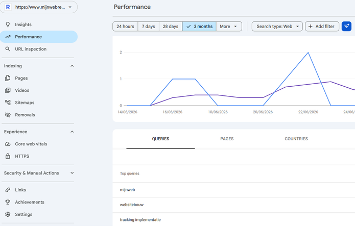Click the Sitemaps tree icon

point(8,103)
